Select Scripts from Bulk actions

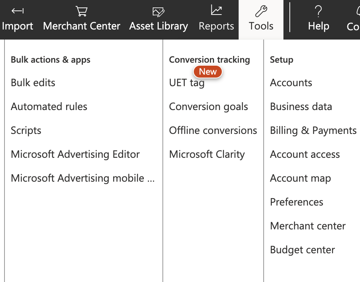click(x=26, y=131)
